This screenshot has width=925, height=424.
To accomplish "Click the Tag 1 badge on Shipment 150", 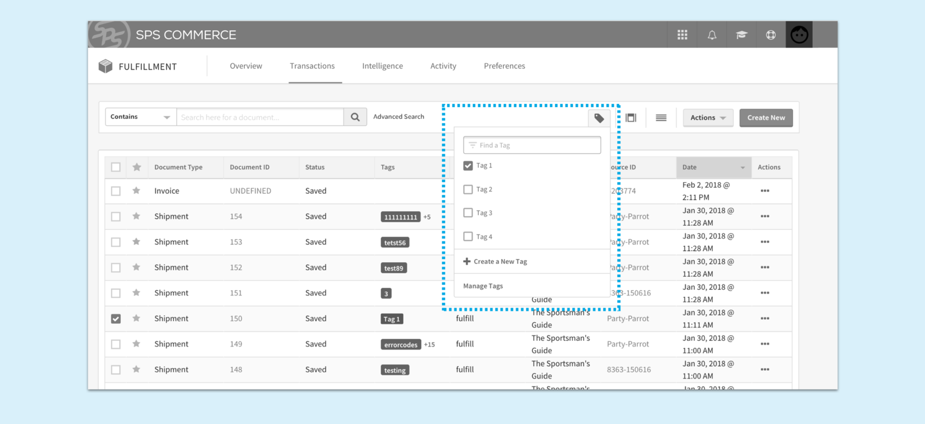I will click(x=392, y=319).
